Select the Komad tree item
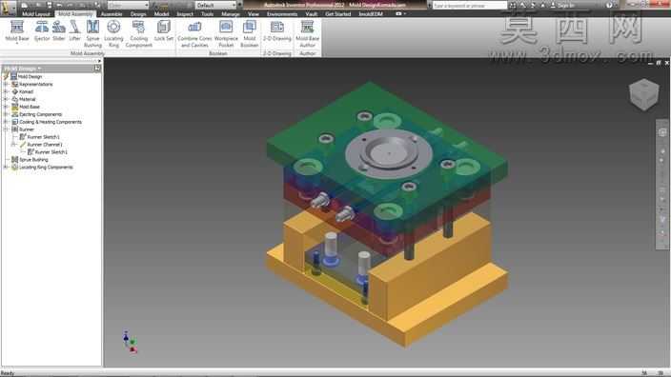The image size is (671, 377). tap(26, 91)
